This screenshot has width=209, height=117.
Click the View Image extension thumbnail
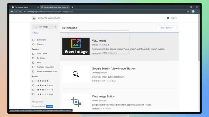[x=76, y=46]
